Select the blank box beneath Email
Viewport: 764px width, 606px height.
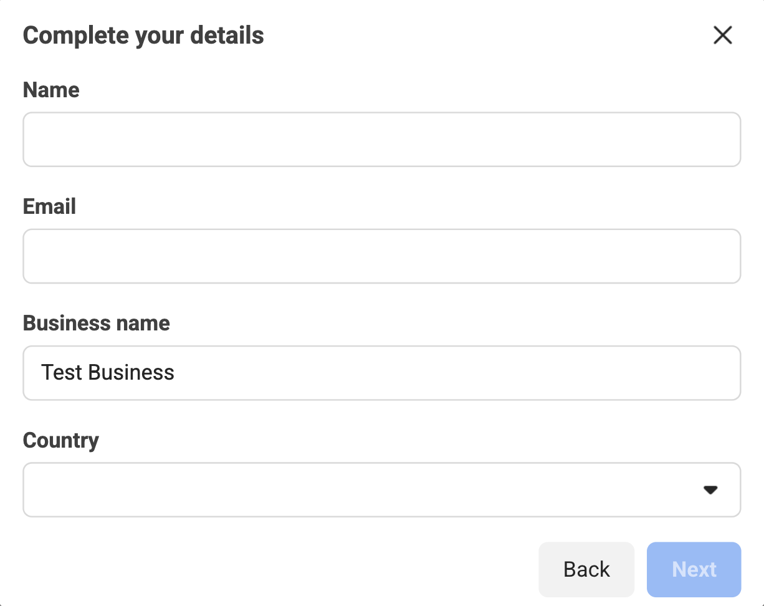[381, 256]
